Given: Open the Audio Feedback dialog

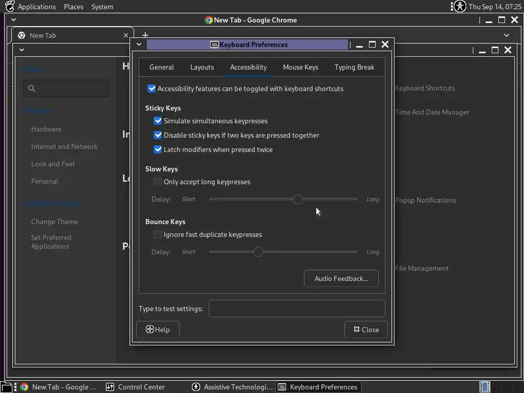Looking at the screenshot, I should 341,278.
